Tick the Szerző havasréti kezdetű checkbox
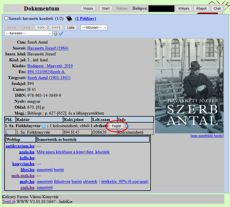 tap(6, 19)
